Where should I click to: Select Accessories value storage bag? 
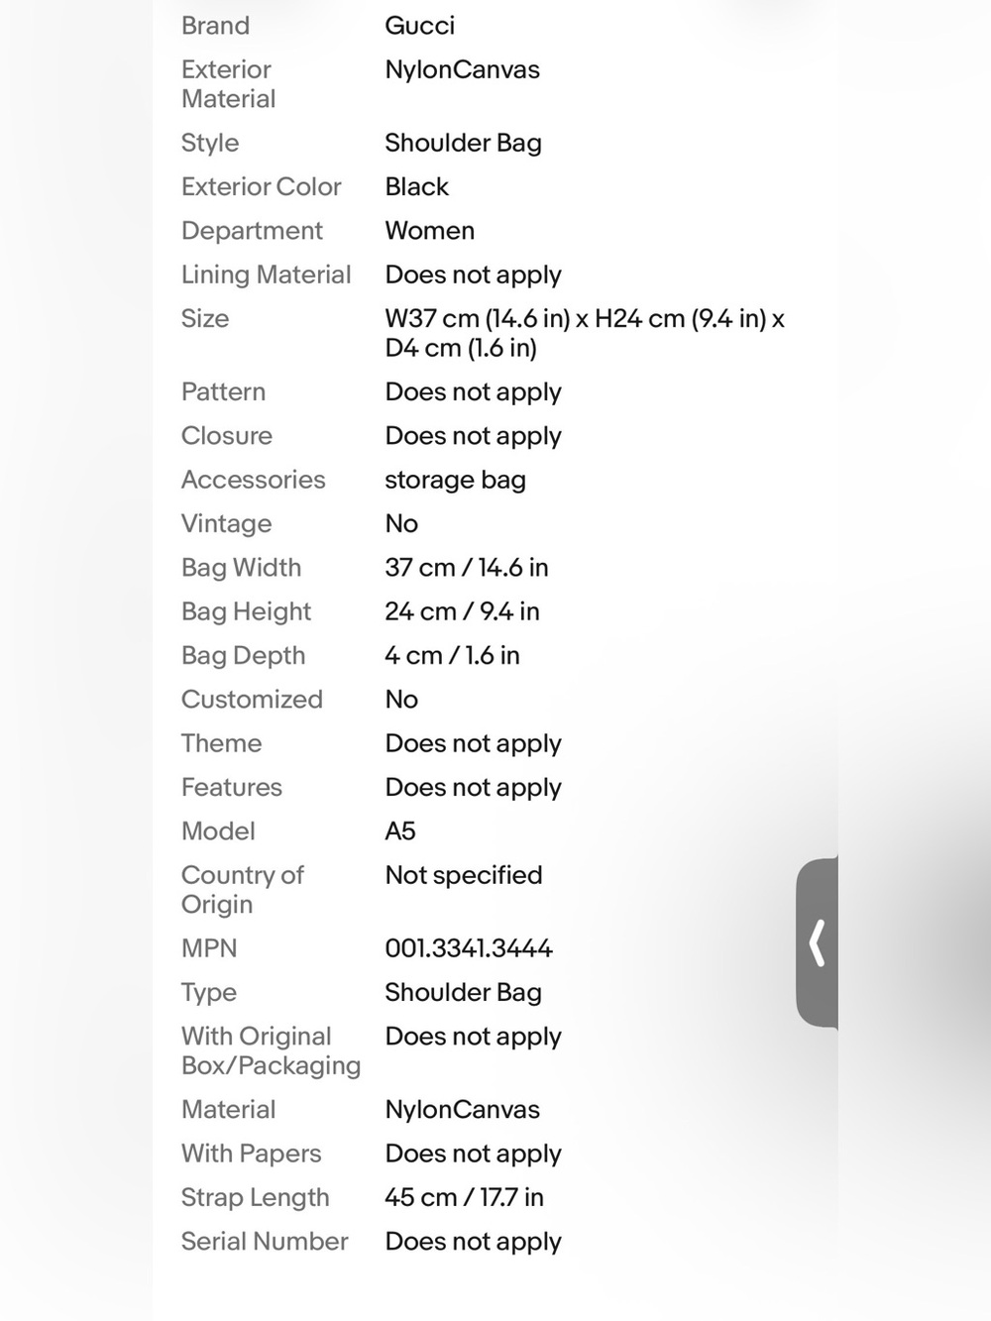tap(455, 480)
